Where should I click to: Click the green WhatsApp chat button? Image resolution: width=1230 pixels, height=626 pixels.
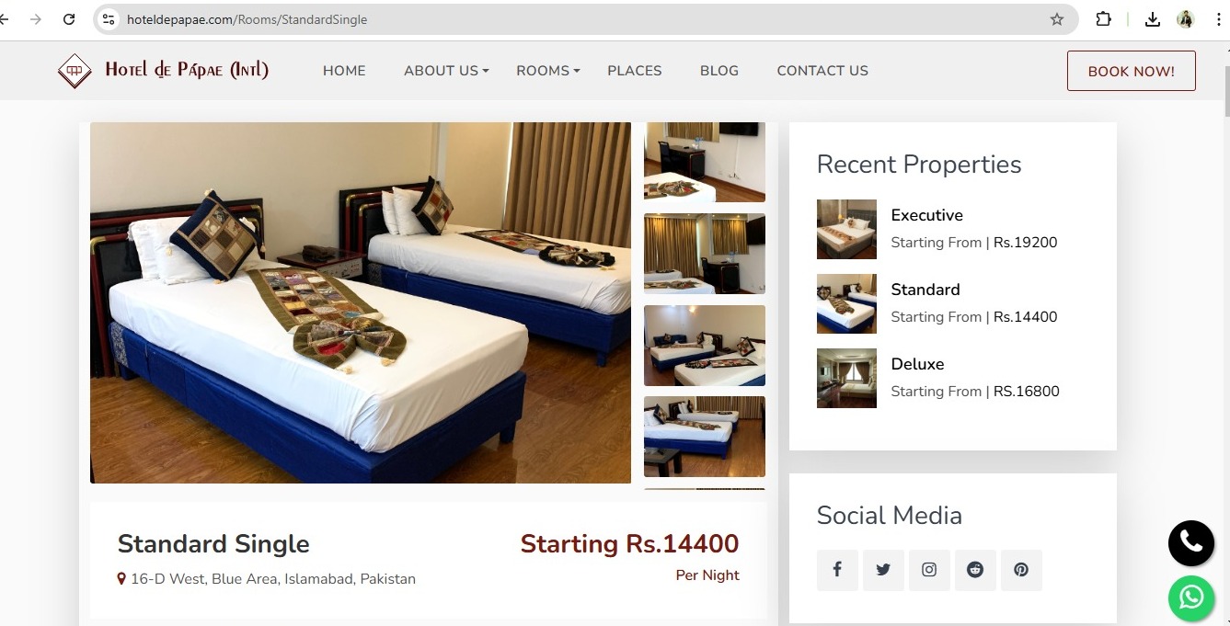click(x=1191, y=598)
